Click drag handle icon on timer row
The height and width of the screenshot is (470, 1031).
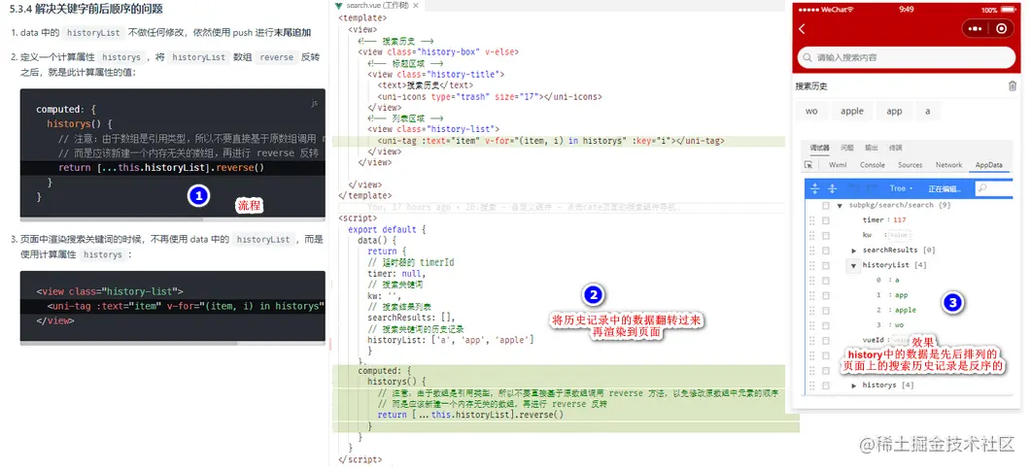point(810,220)
